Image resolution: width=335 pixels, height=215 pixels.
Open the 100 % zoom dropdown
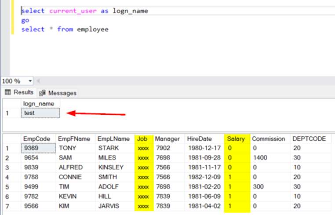tap(30, 81)
